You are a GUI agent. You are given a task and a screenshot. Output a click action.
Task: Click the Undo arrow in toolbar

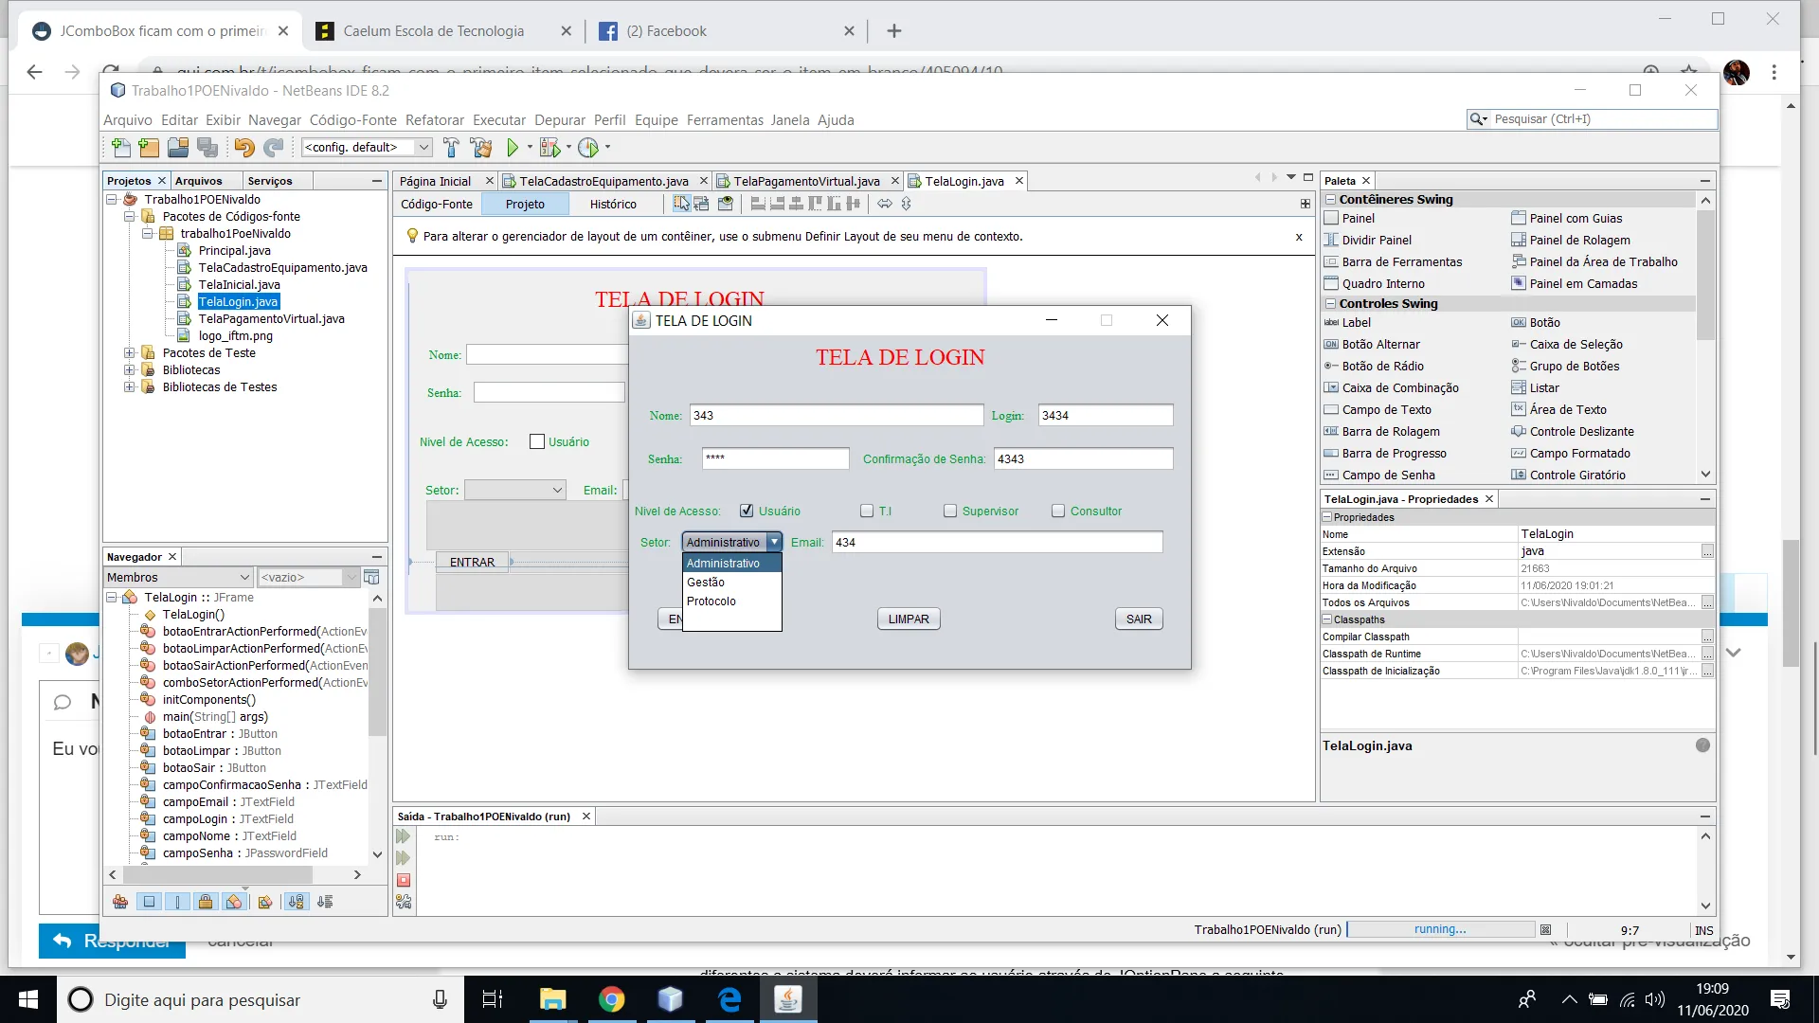point(243,148)
